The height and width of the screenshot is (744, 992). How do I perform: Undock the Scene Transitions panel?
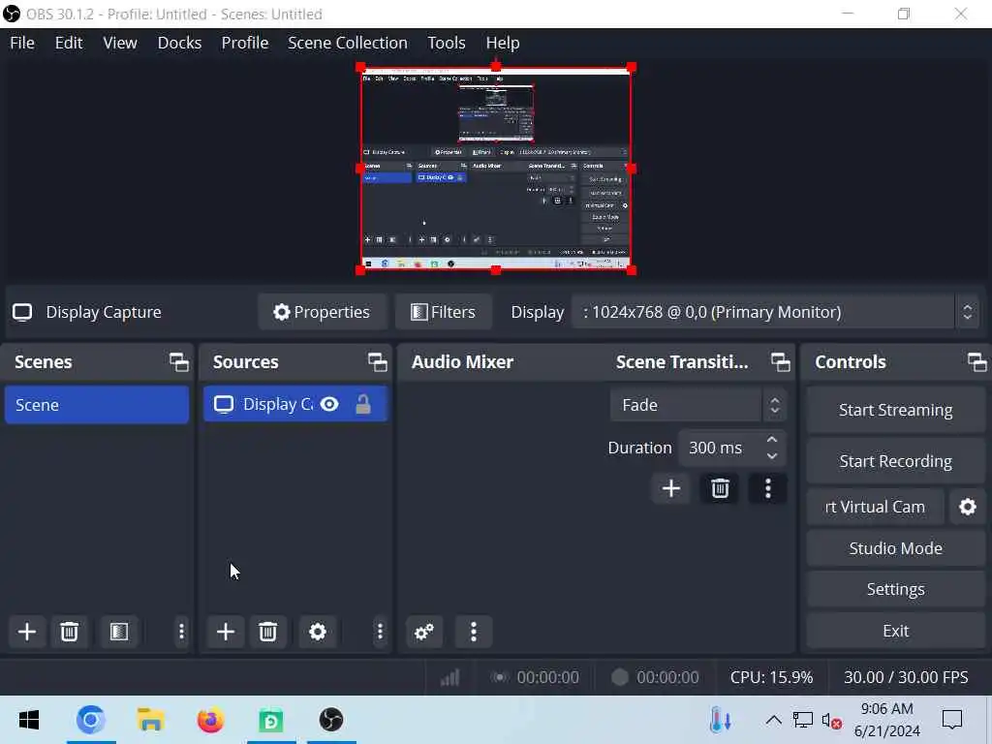pyautogui.click(x=780, y=362)
